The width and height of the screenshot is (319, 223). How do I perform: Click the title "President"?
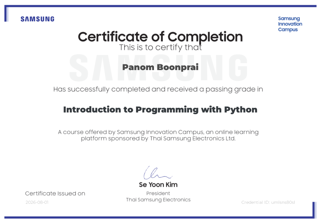158,193
